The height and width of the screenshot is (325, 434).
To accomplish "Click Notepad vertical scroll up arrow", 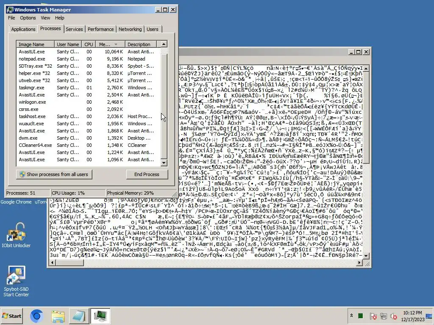I will coord(366,68).
